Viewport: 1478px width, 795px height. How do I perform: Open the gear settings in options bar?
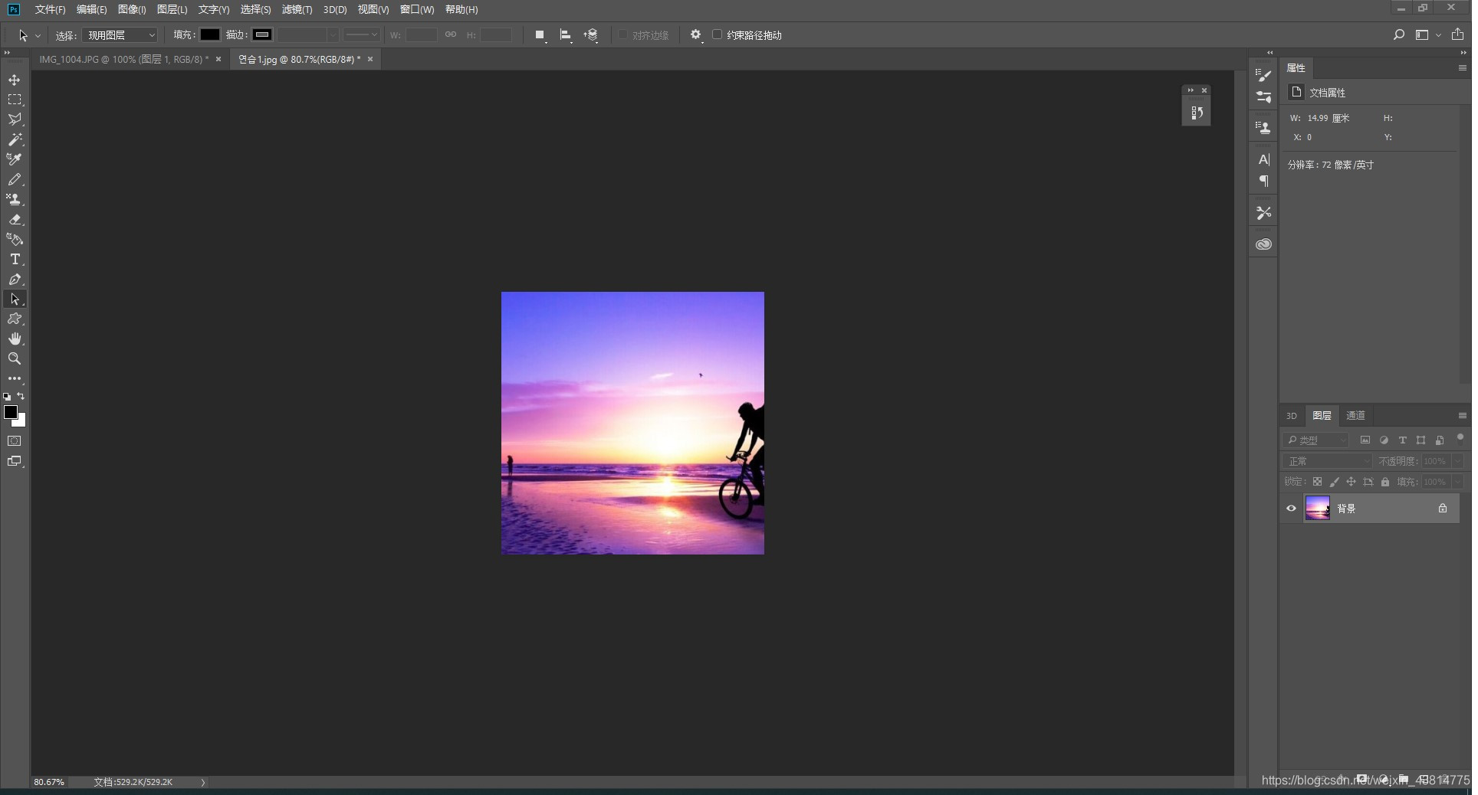coord(696,35)
